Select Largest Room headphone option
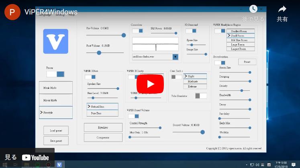This screenshot has width=300, height=168. coord(241,49)
